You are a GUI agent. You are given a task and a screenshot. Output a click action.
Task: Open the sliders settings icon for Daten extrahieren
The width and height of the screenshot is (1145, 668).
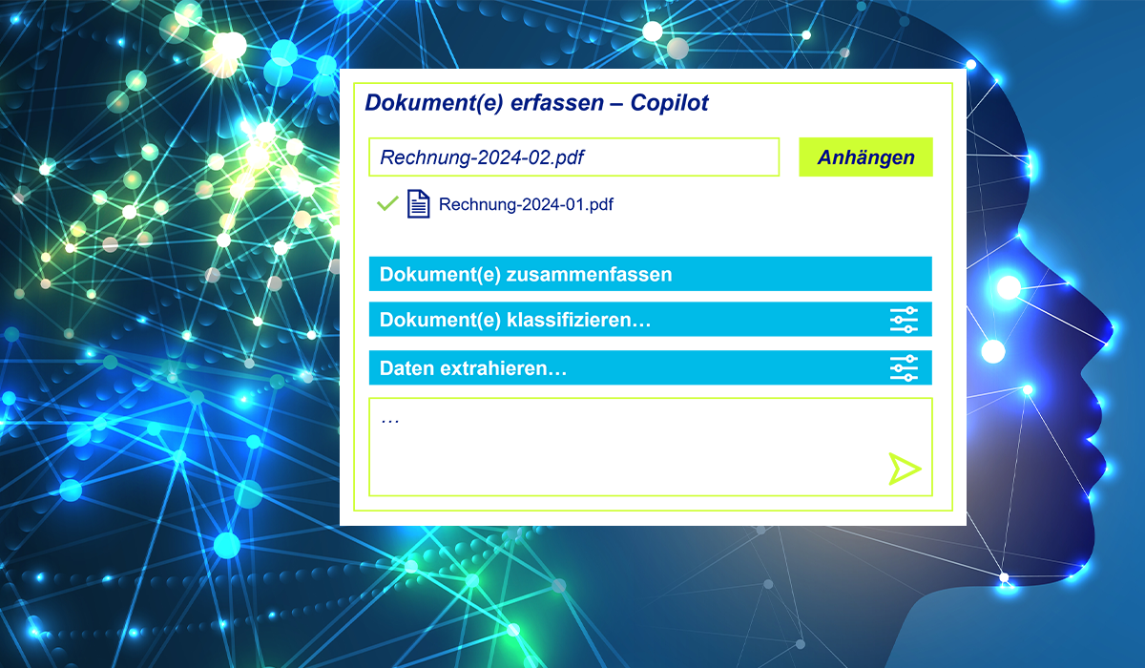tap(904, 367)
